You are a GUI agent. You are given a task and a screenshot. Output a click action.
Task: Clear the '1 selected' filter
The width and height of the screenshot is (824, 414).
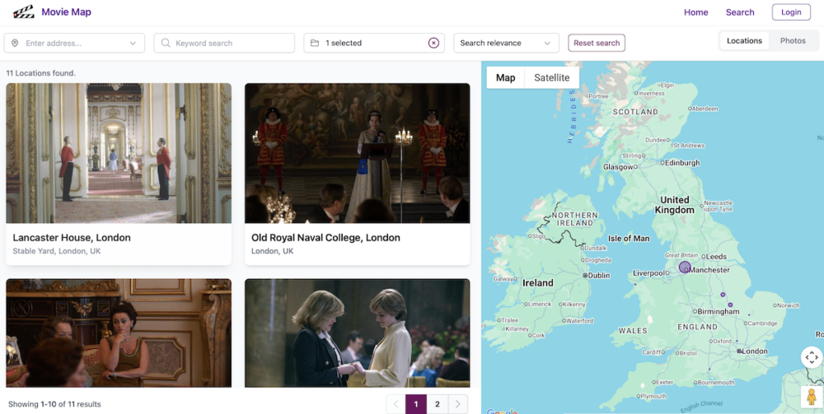click(434, 43)
